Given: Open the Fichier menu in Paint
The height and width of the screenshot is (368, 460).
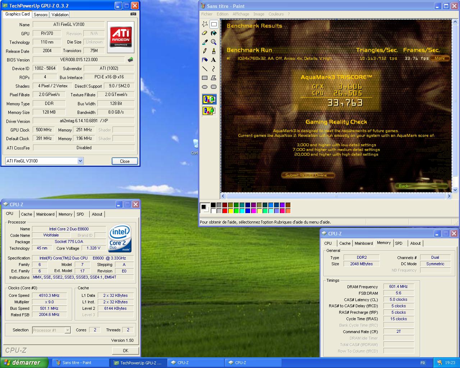Looking at the screenshot, I should click(x=207, y=14).
